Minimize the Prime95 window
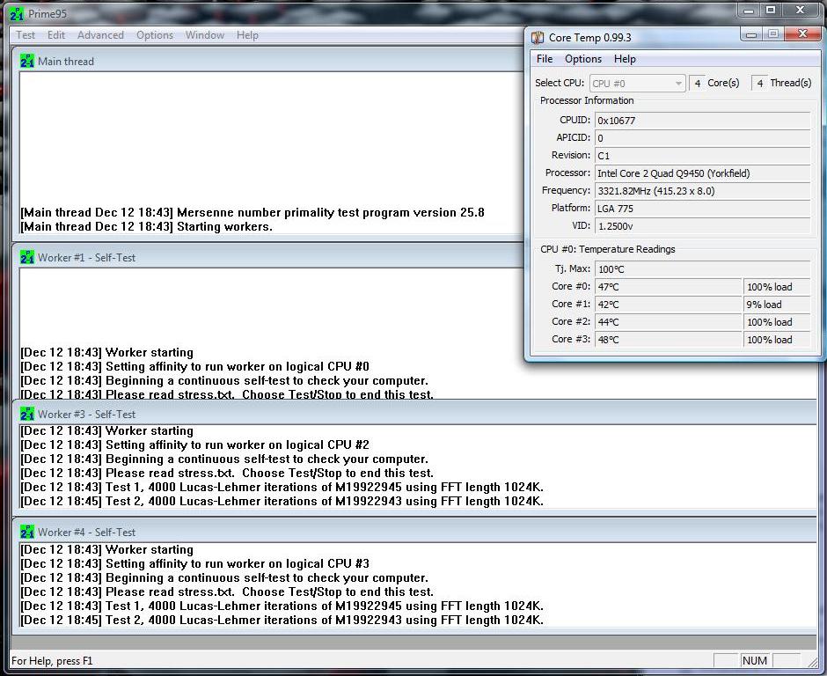This screenshot has width=827, height=676. pyautogui.click(x=749, y=10)
